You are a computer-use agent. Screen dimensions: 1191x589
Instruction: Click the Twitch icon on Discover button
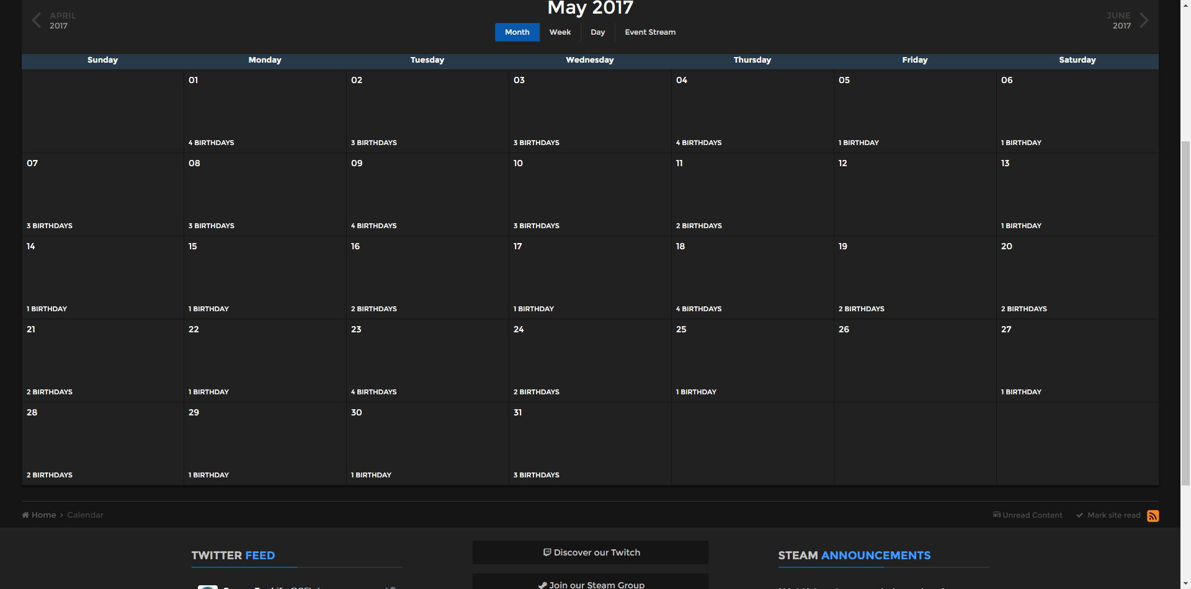547,552
